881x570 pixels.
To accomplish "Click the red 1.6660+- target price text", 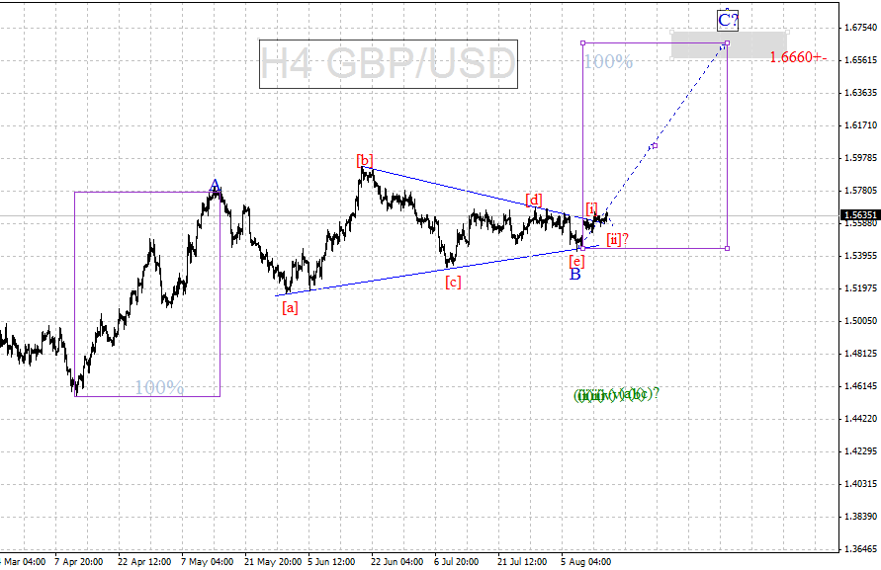I will pyautogui.click(x=798, y=56).
